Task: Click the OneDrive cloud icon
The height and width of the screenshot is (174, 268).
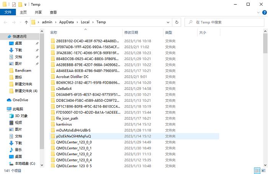Action: pyautogui.click(x=9, y=100)
